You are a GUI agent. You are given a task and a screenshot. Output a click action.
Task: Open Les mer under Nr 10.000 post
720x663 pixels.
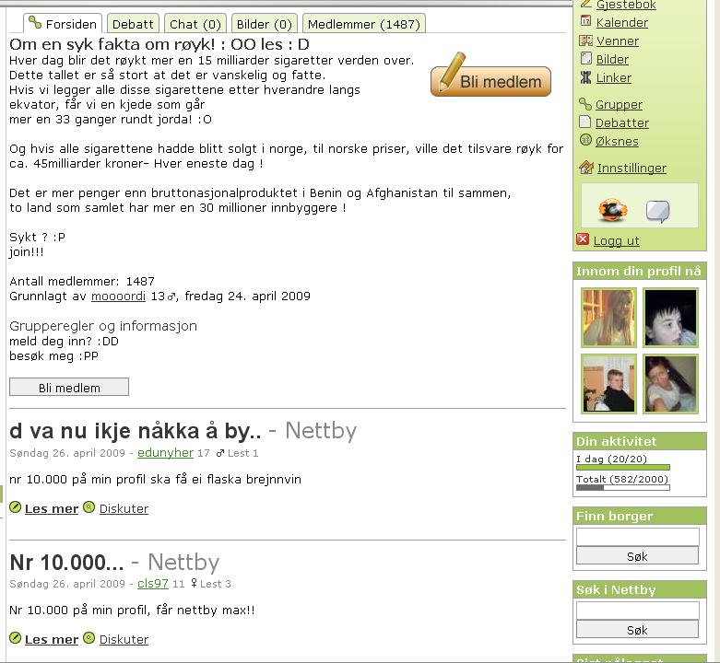point(52,639)
